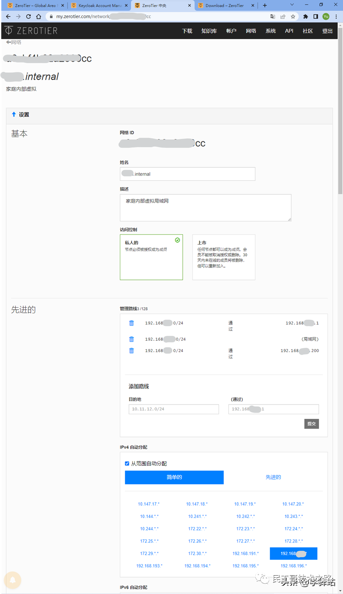The height and width of the screenshot is (594, 343).
Task: Go back via ←网络 link
Action: tap(13, 42)
